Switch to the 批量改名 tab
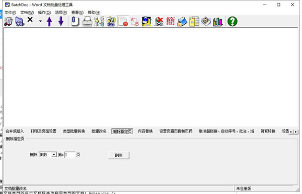302x194 pixels. click(99, 131)
